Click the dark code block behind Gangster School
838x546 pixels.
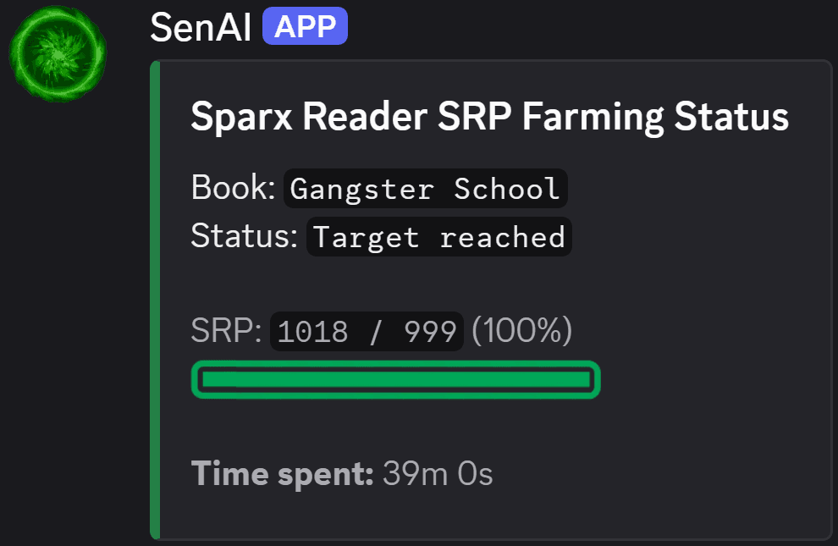click(424, 187)
